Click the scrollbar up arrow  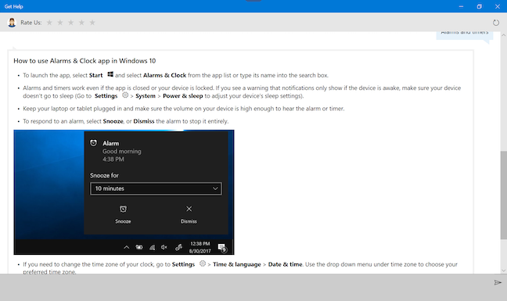(x=503, y=34)
